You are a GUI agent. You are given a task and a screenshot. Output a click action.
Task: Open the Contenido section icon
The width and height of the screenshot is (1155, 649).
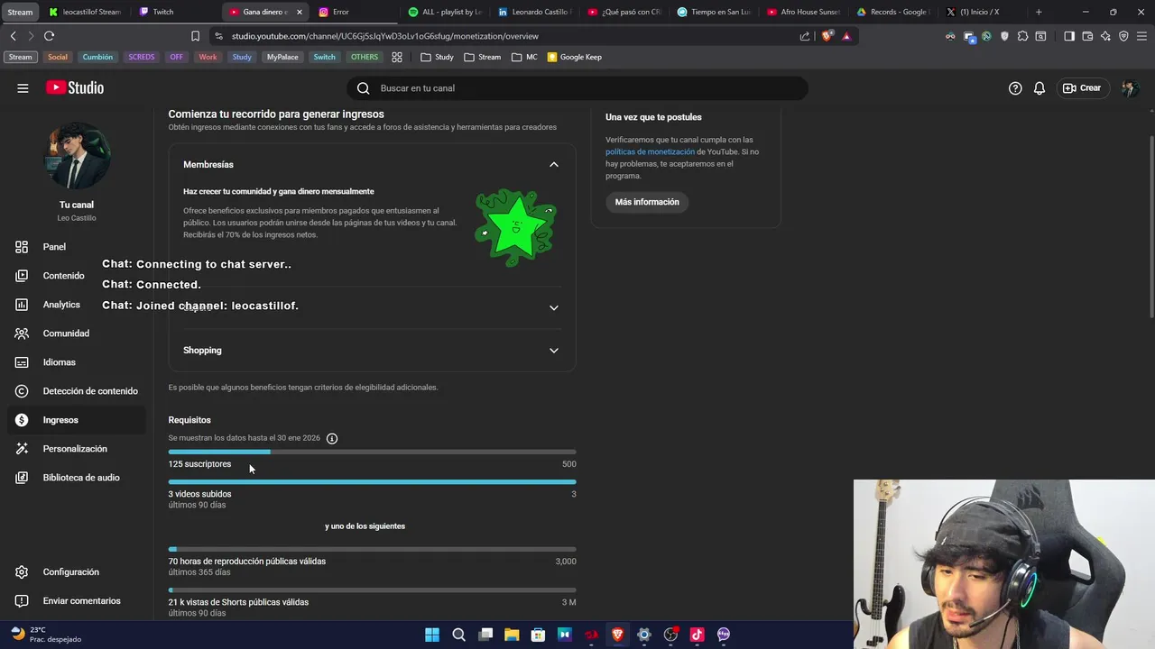point(22,276)
